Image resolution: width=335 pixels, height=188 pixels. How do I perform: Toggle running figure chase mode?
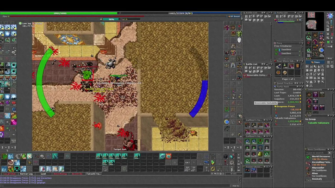pos(332,38)
